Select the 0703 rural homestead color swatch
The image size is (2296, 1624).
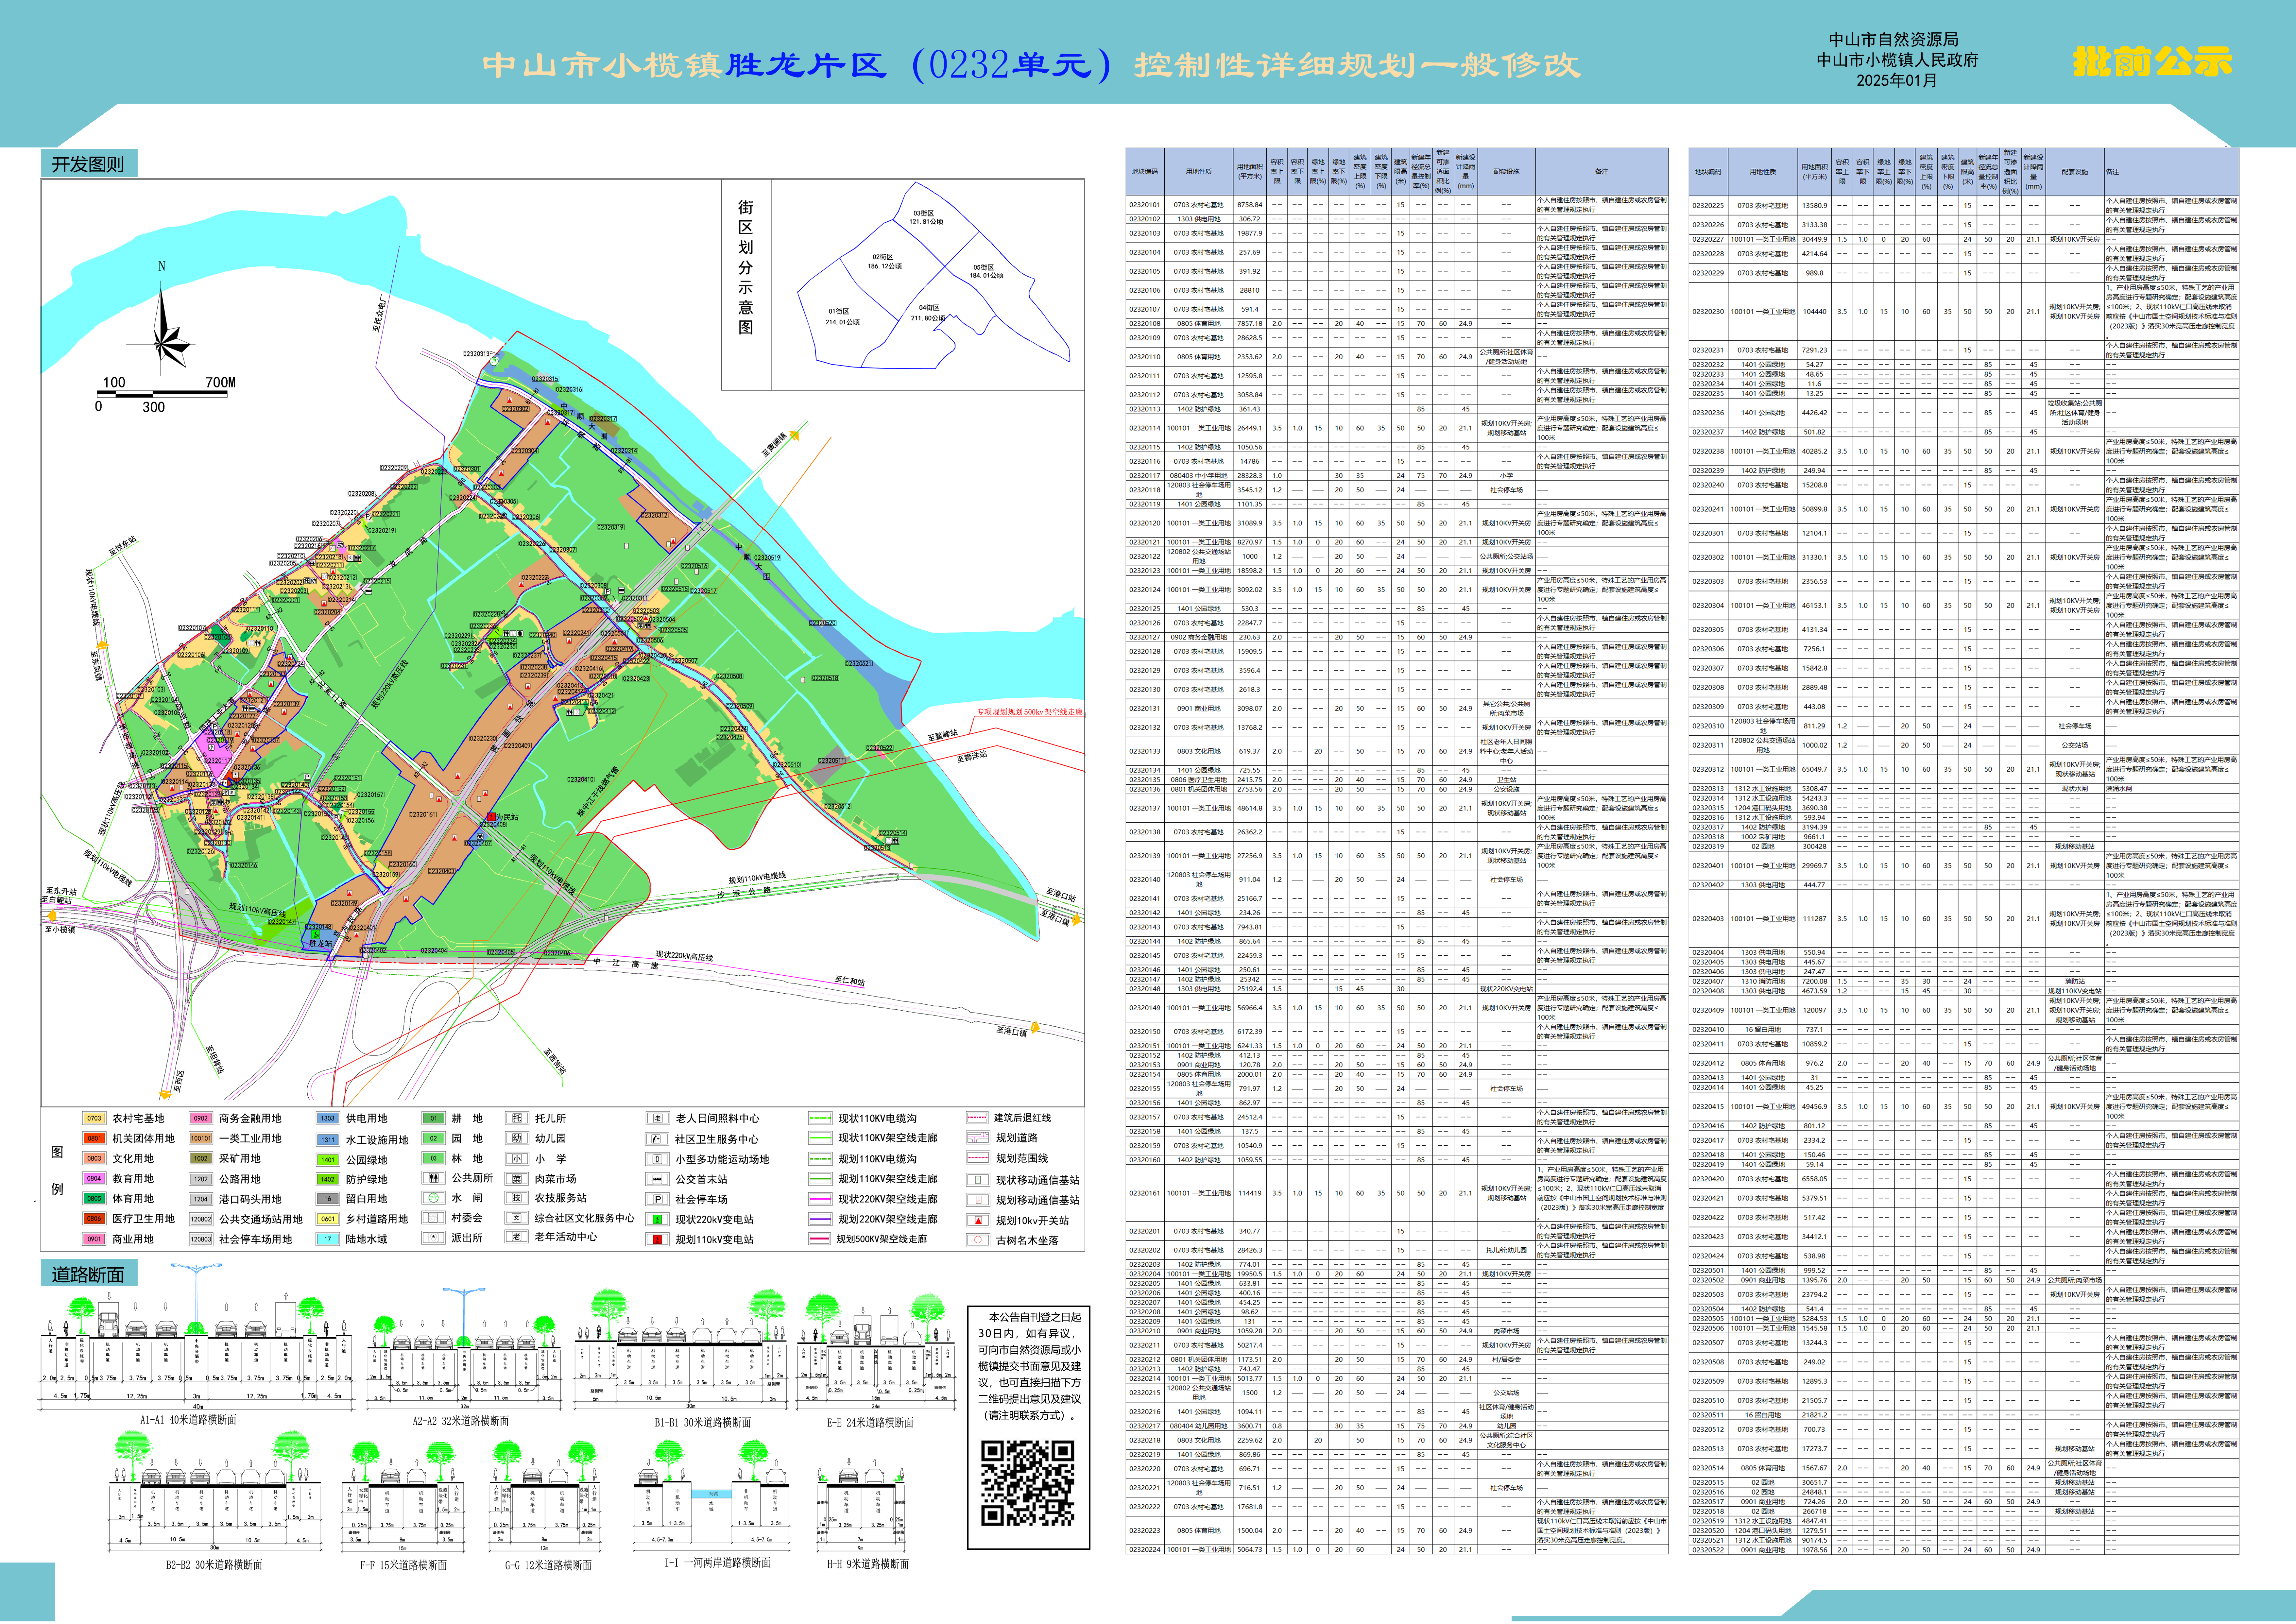coord(94,1118)
